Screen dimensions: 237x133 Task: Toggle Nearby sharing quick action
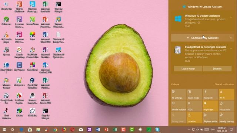click(x=227, y=118)
